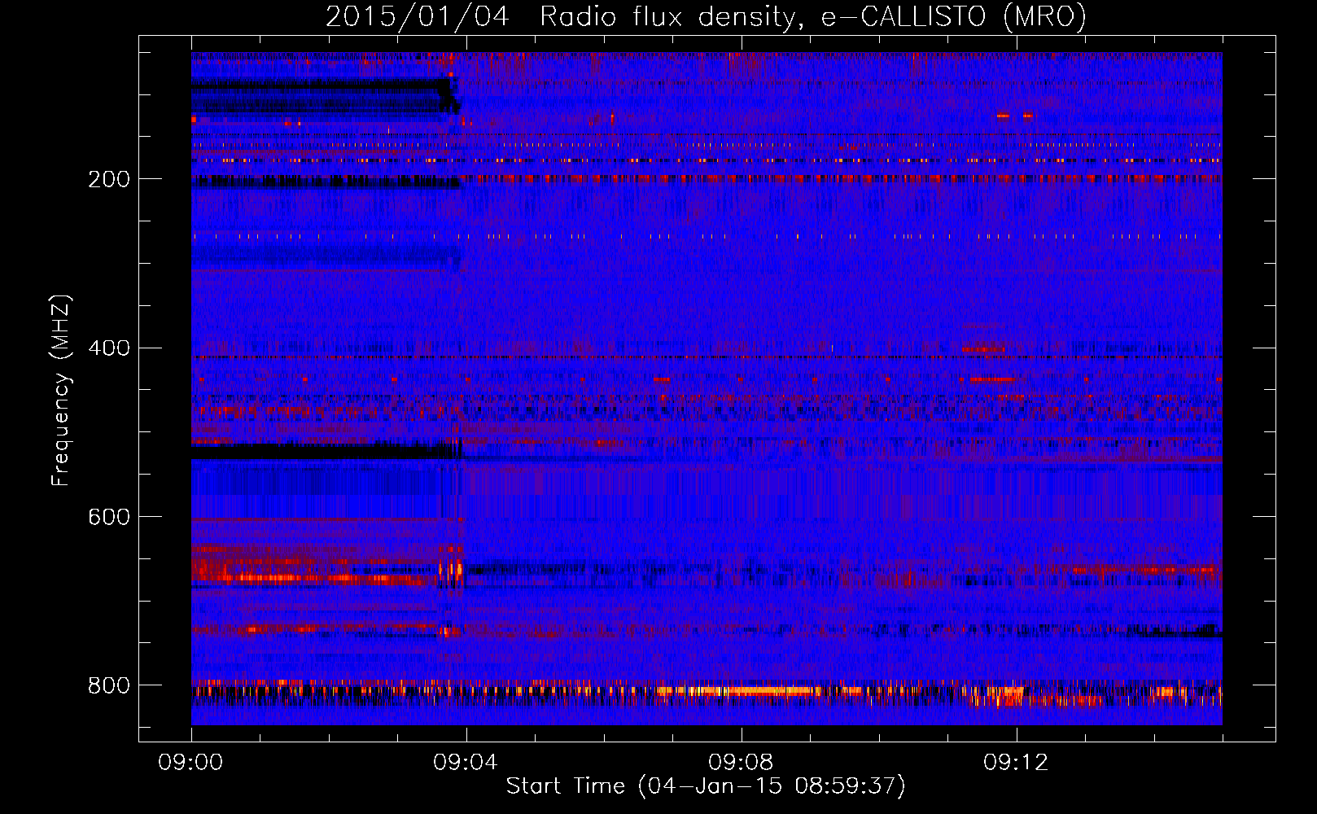Click the '09:08' time tick label

[741, 763]
